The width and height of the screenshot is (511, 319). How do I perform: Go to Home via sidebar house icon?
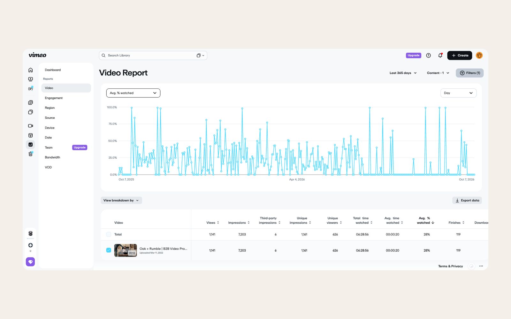30,70
